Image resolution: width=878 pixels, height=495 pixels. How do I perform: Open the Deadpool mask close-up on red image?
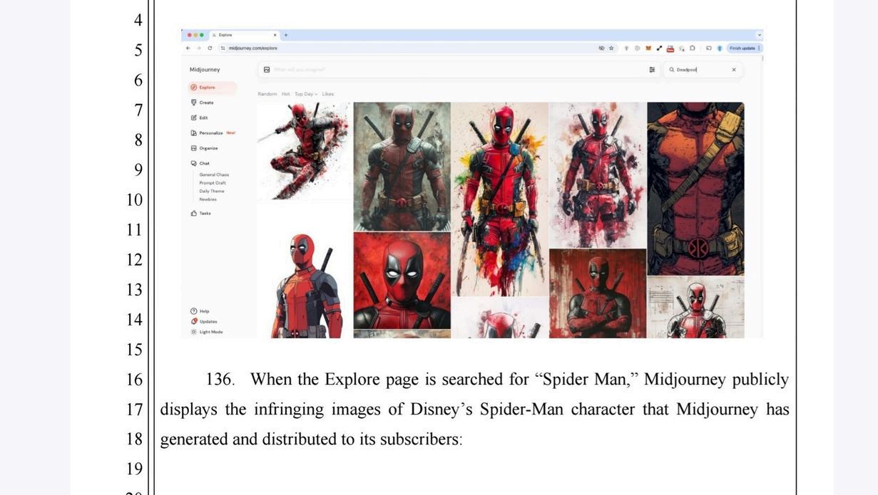pos(402,280)
